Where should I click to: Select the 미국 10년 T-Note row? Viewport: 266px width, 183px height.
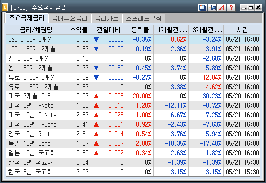pyautogui.click(x=133, y=115)
